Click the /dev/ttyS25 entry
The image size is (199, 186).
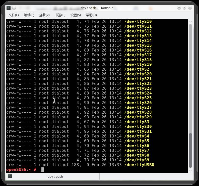[x=138, y=98]
